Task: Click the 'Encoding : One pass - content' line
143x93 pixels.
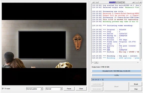Action: (115, 56)
